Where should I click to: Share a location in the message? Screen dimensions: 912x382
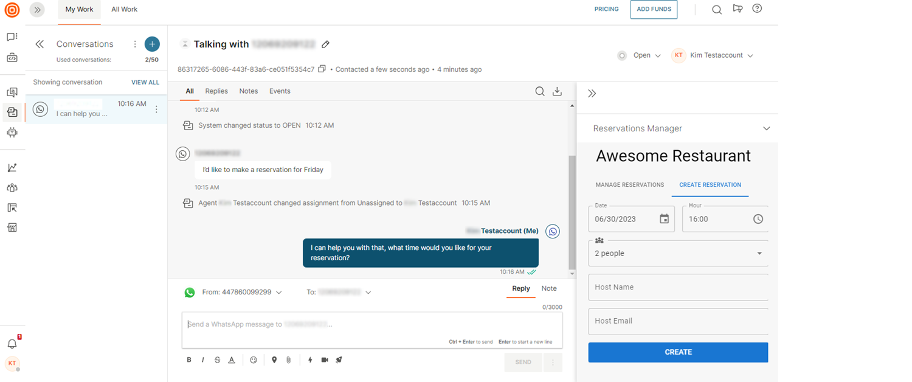[x=274, y=359]
